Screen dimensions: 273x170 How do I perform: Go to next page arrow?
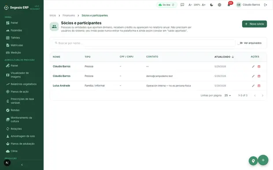pos(262,96)
